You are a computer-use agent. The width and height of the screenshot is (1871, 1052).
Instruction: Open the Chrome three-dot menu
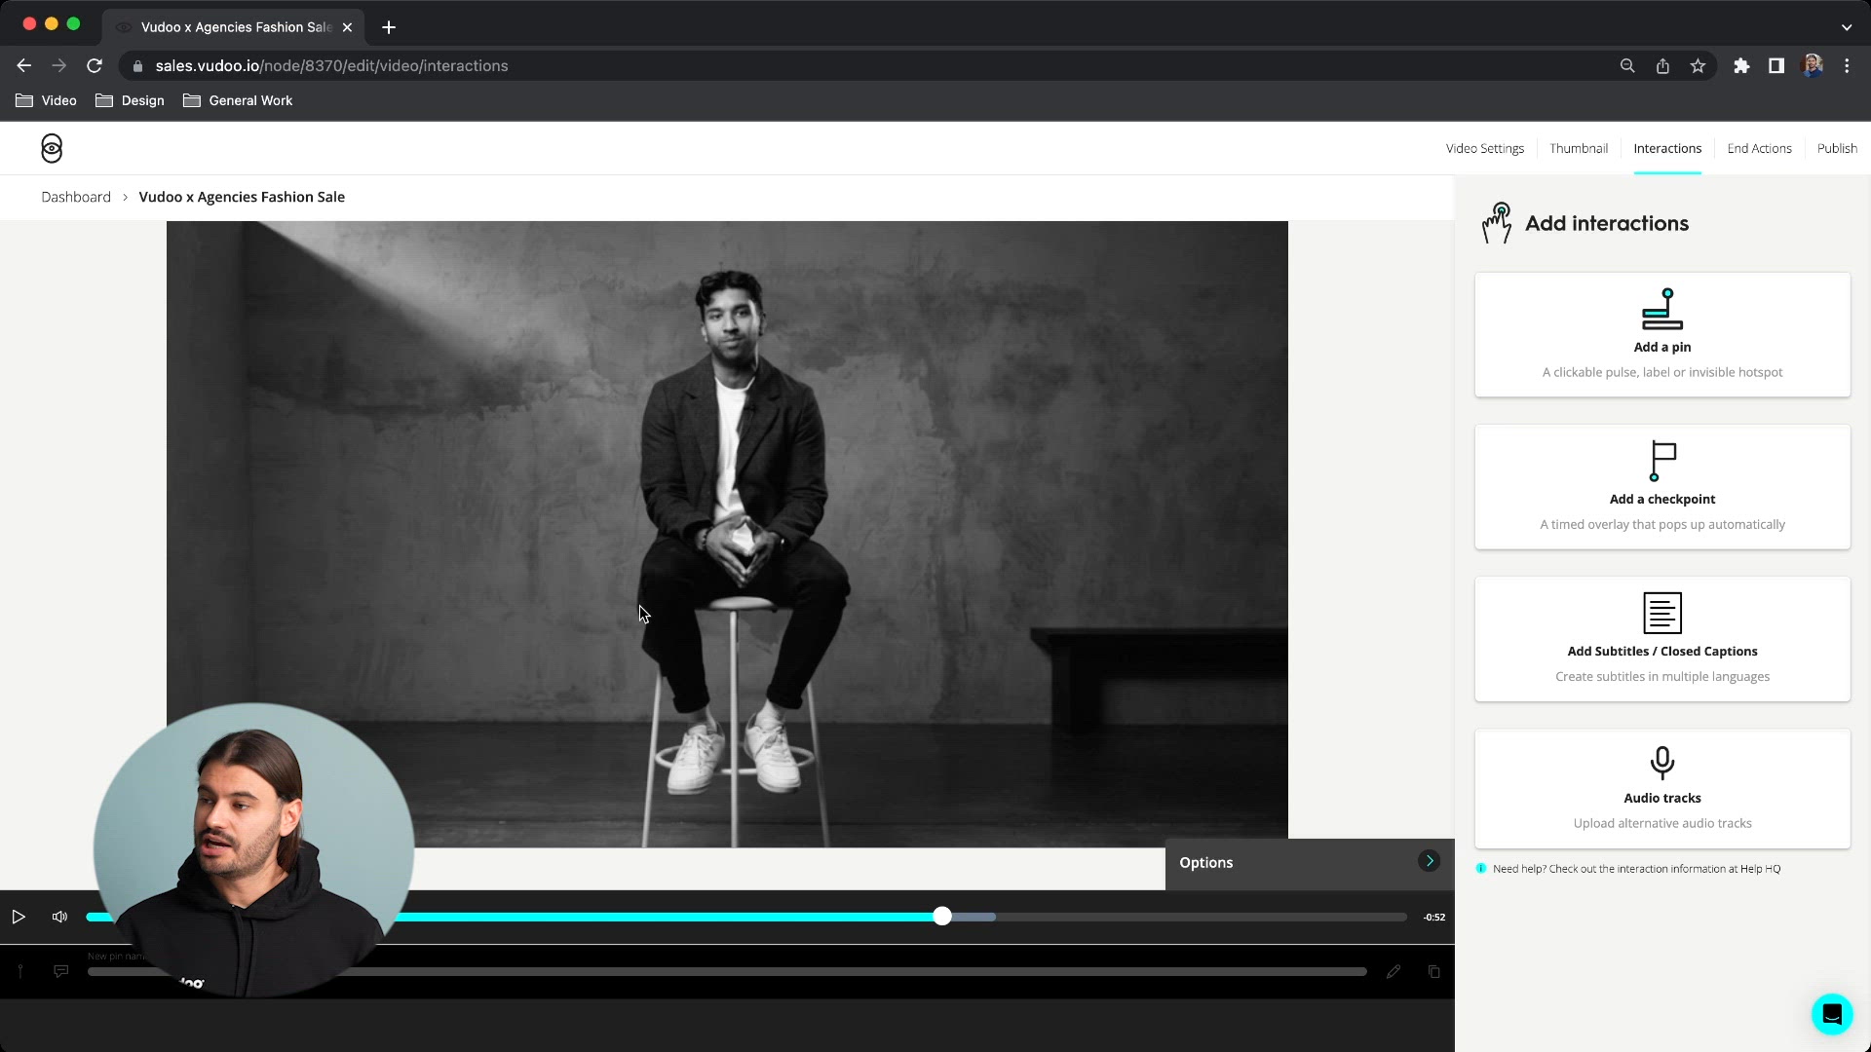(1847, 65)
